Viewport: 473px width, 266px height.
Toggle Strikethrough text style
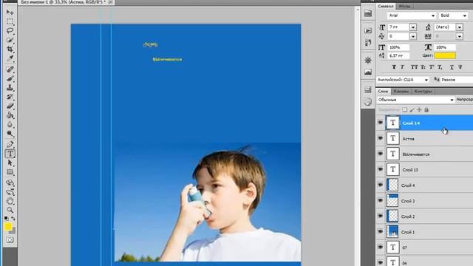pyautogui.click(x=460, y=67)
